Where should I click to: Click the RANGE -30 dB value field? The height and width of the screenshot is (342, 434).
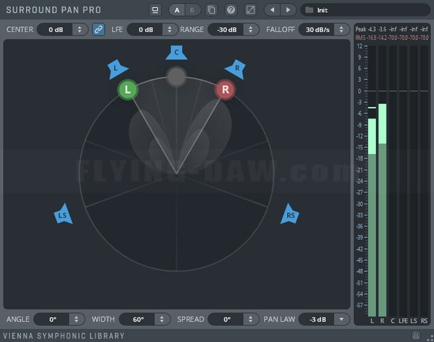pos(226,30)
